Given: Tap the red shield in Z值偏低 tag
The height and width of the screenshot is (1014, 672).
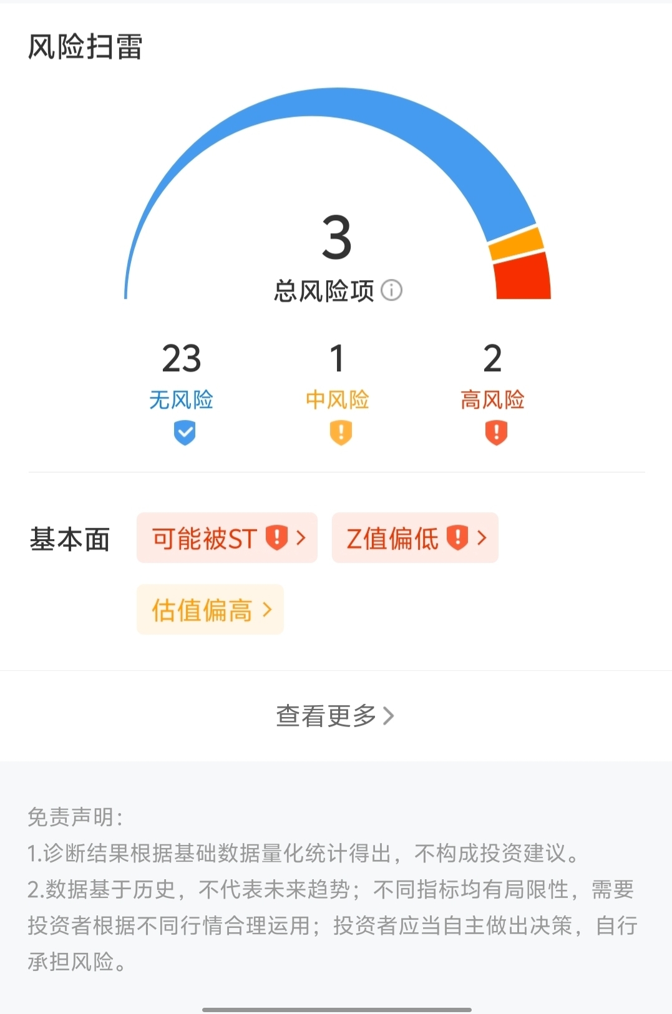Looking at the screenshot, I should coord(457,537).
